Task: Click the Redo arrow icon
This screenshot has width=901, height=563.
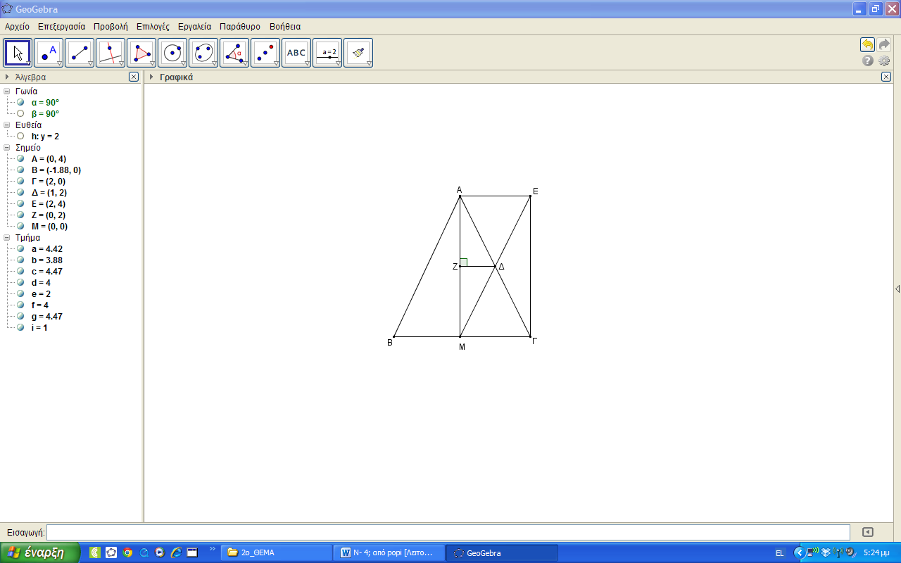Action: point(884,44)
